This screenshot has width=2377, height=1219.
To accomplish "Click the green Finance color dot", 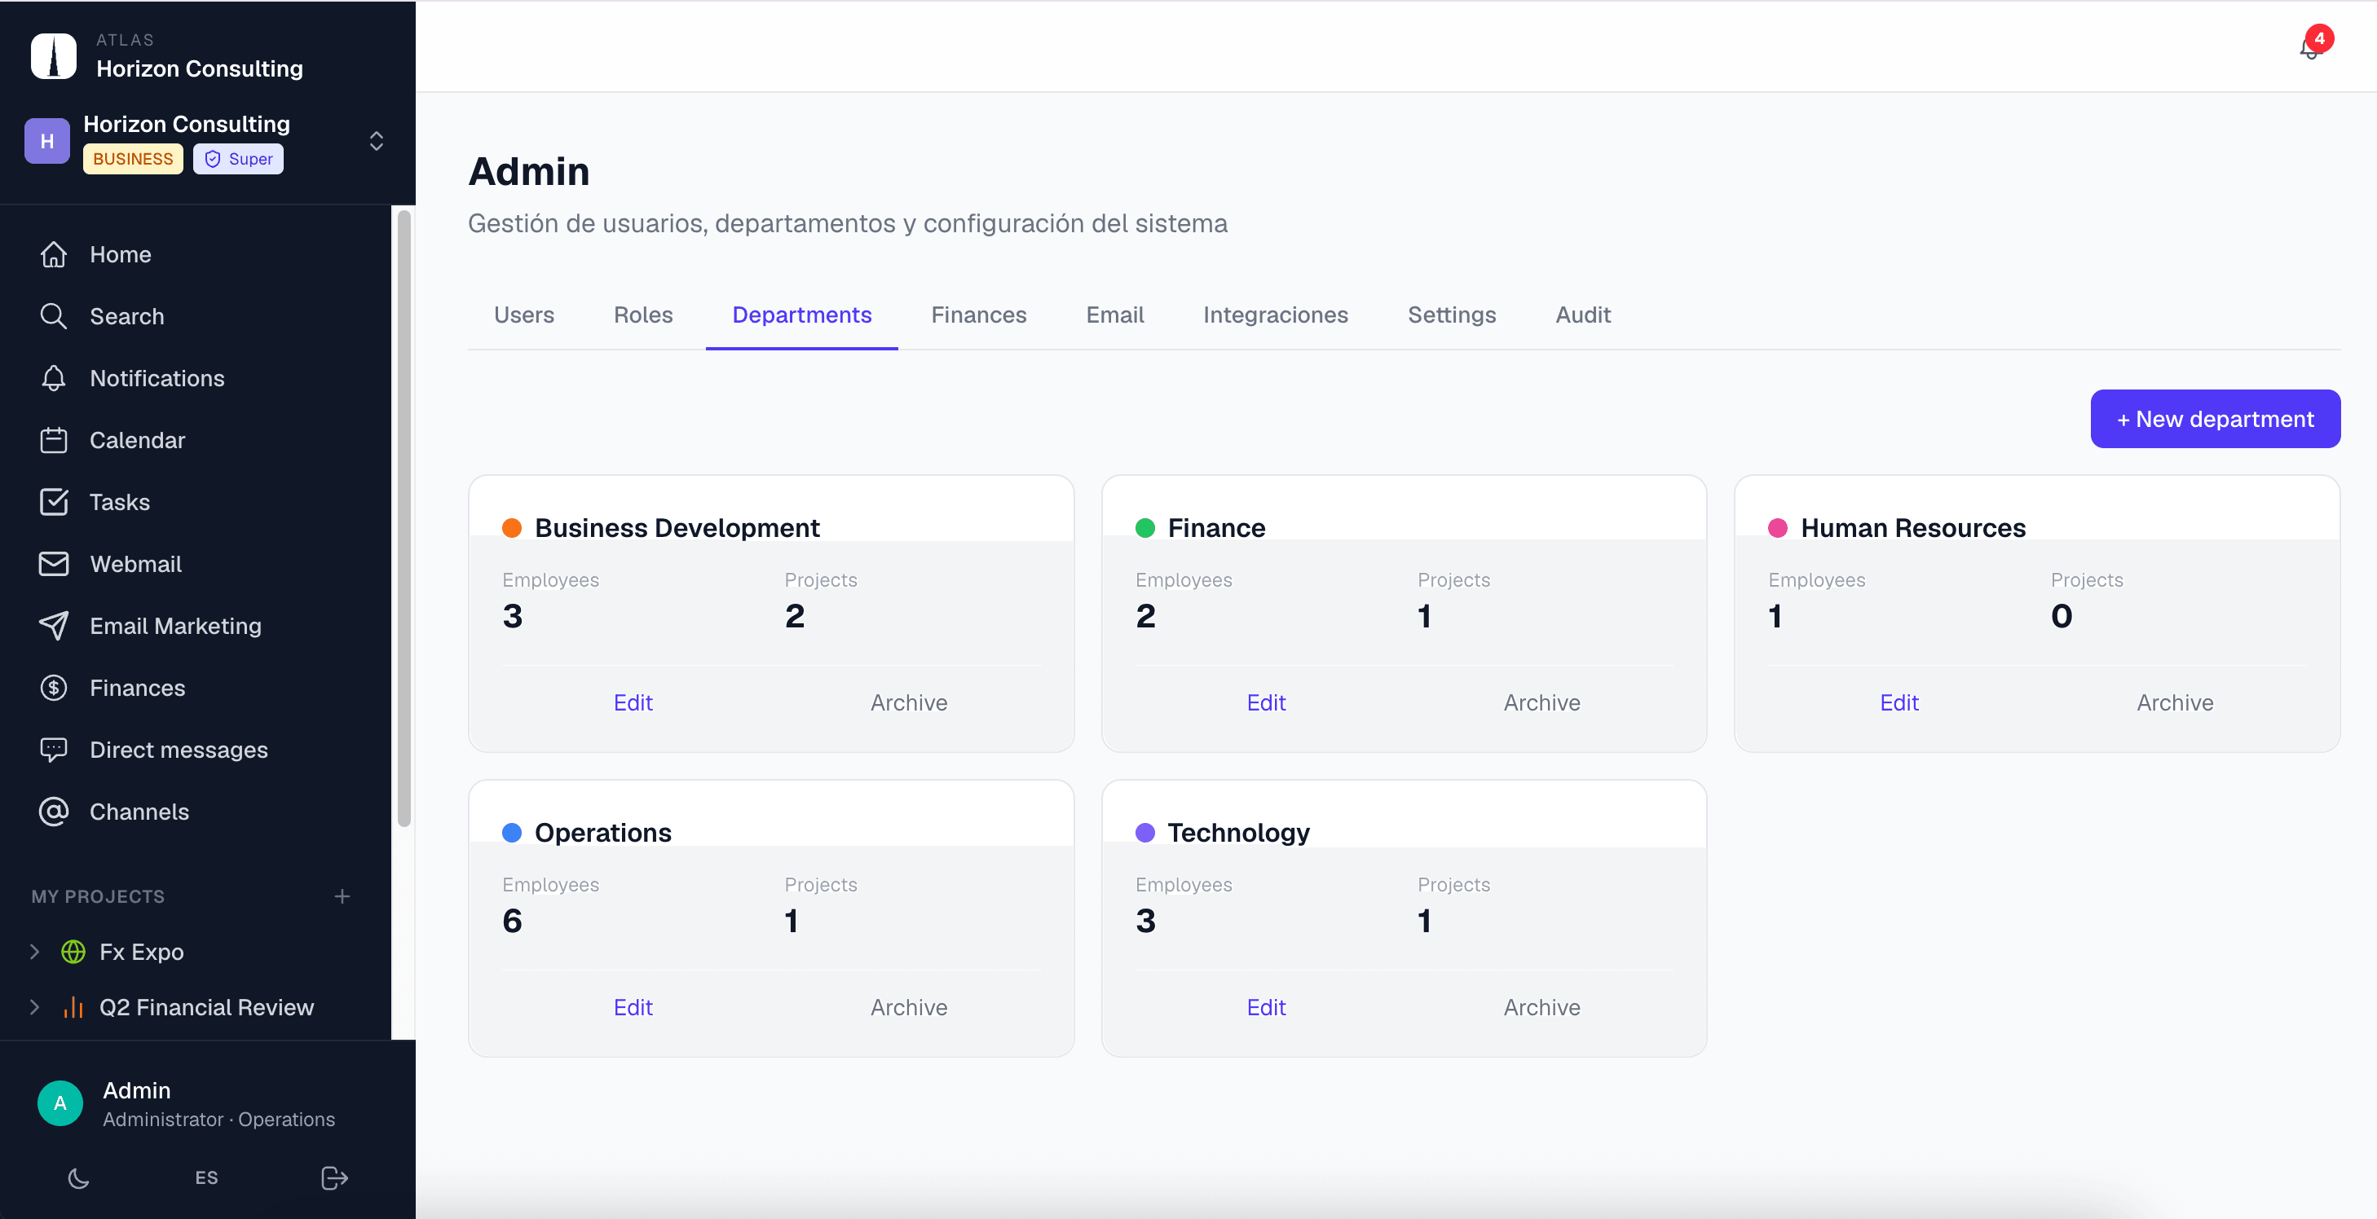I will (1145, 527).
